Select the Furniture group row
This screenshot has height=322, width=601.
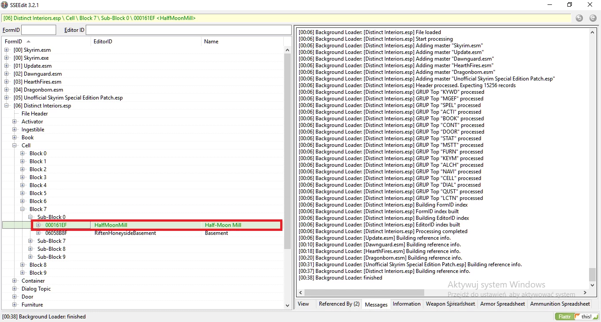pyautogui.click(x=32, y=305)
